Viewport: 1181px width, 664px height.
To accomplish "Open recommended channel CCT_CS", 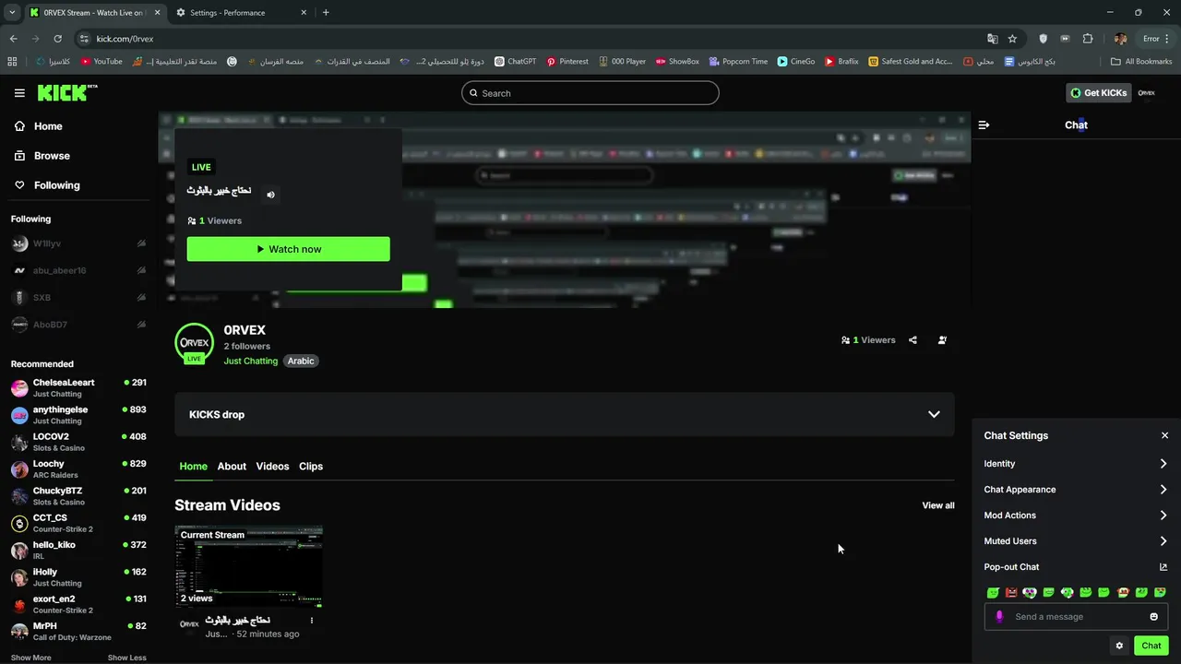I will (78, 523).
